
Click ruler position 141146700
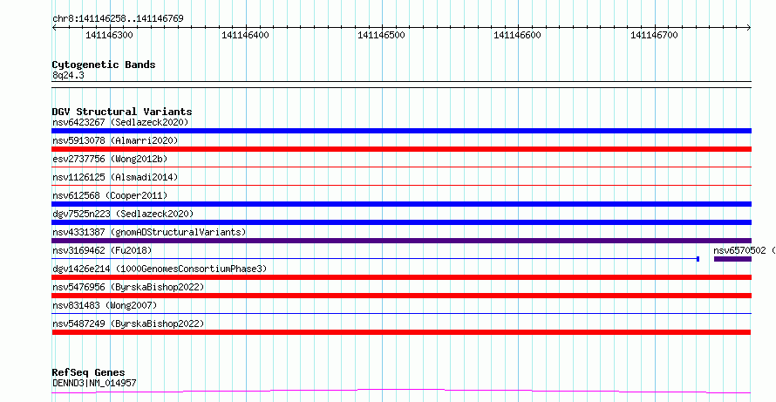[x=654, y=35]
